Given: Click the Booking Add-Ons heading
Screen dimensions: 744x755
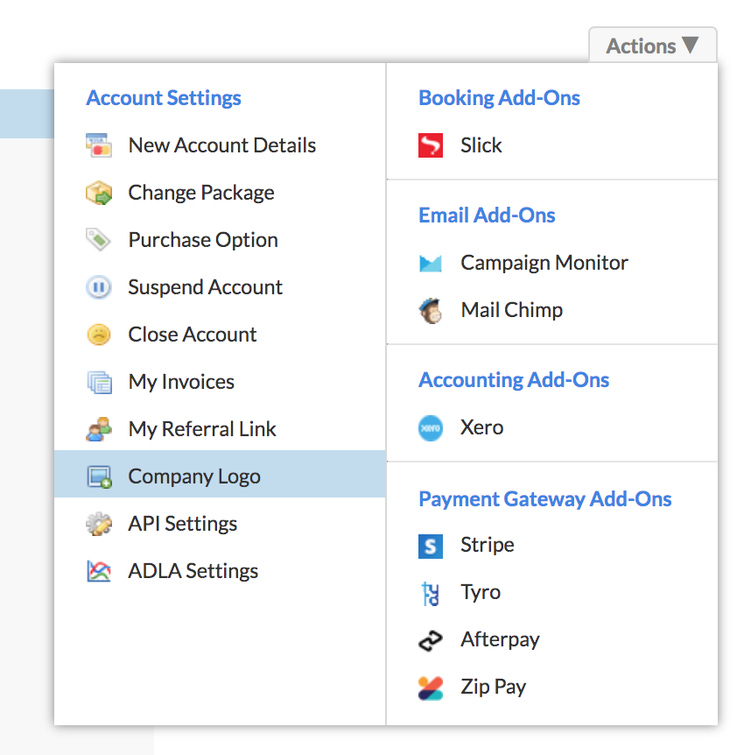Looking at the screenshot, I should point(499,98).
